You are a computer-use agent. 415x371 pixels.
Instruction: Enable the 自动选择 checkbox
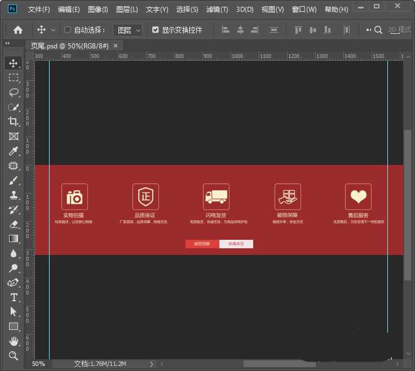pyautogui.click(x=68, y=30)
